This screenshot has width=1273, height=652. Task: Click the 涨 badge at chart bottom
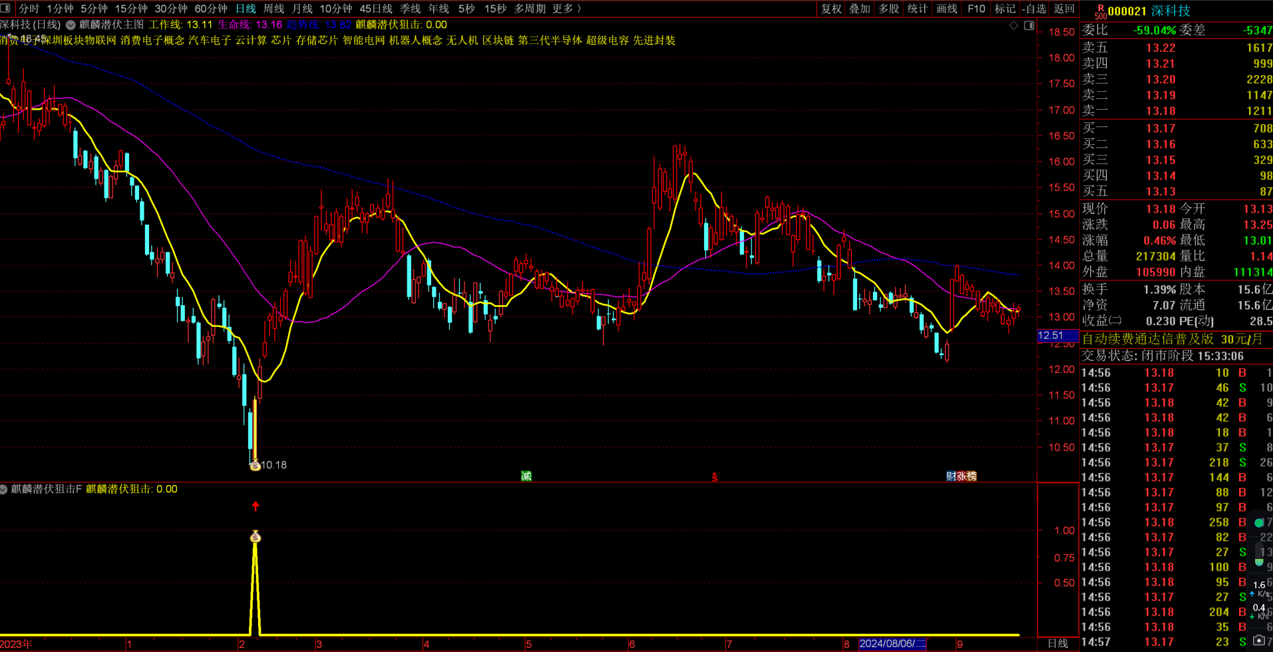click(x=961, y=476)
